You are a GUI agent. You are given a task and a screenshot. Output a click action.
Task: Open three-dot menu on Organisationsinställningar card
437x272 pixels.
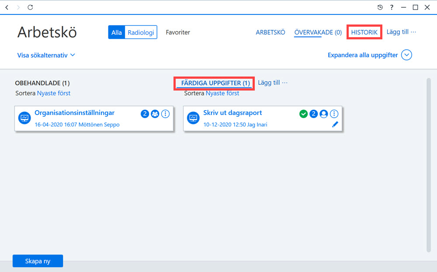coord(165,114)
